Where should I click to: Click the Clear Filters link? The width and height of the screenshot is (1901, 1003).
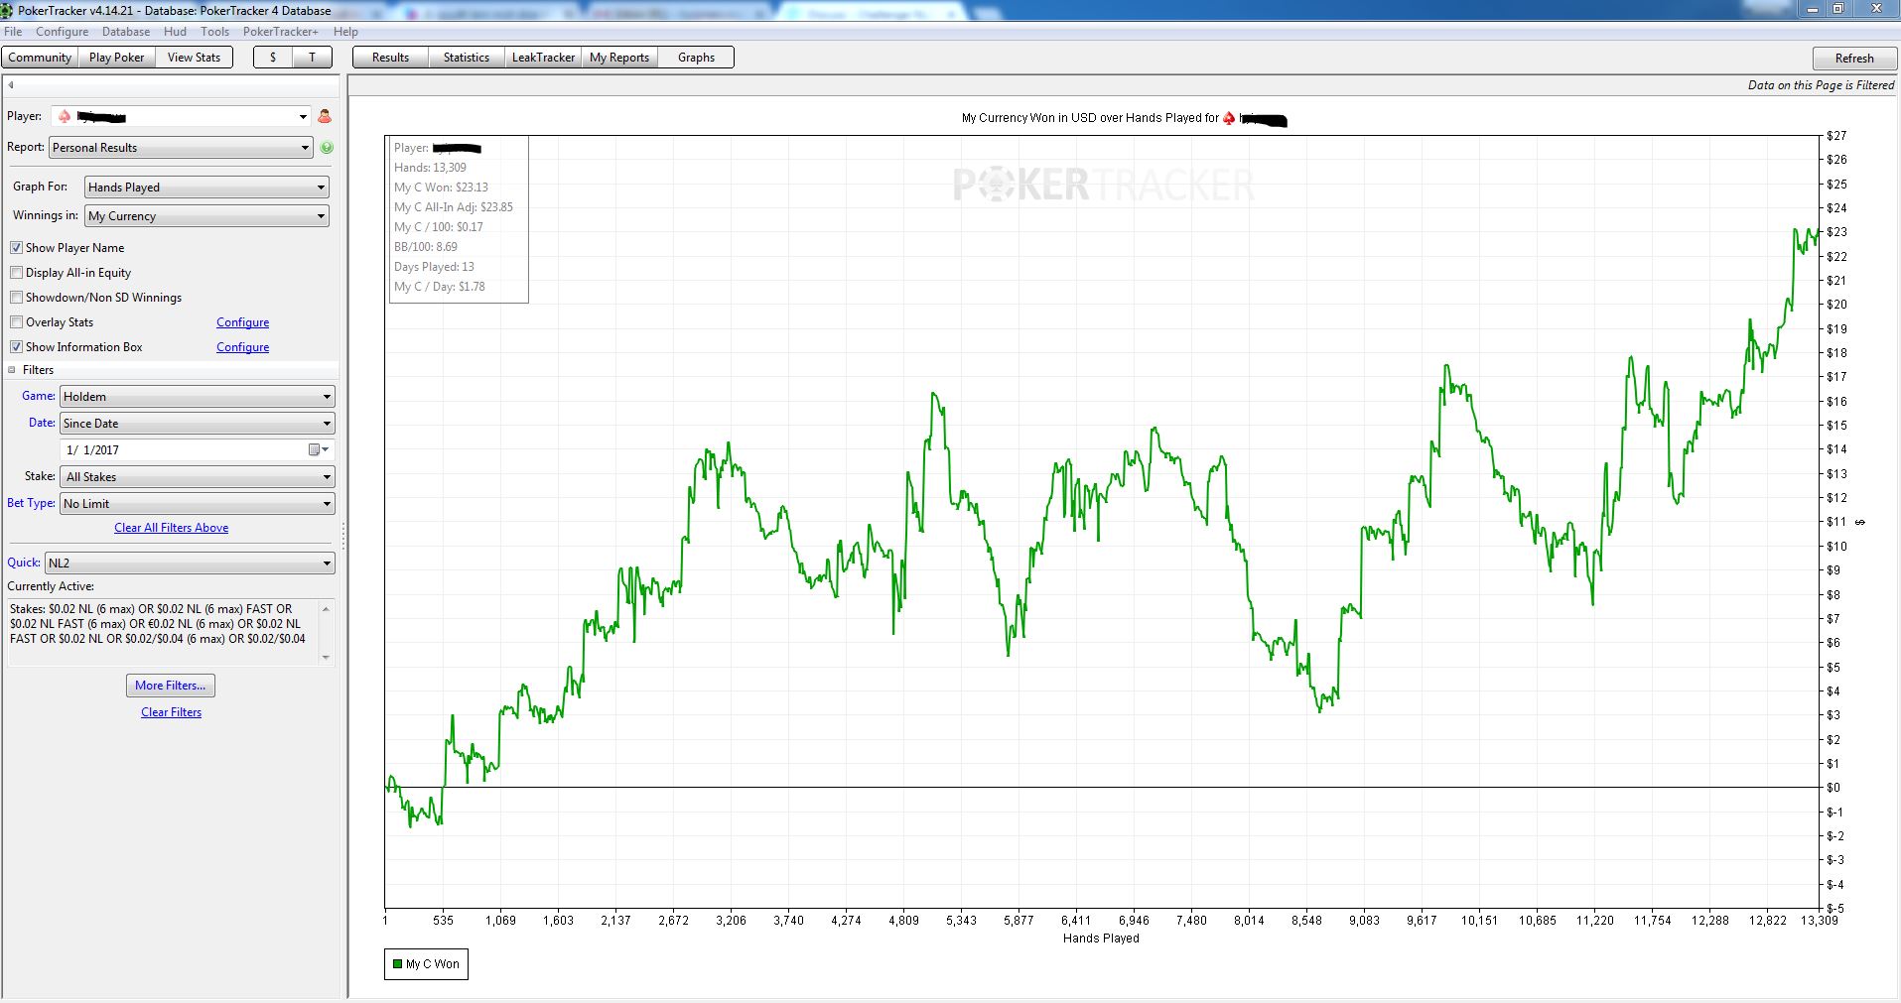coord(171,712)
